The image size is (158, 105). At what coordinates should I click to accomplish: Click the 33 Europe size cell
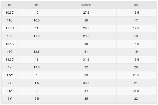(86, 75)
